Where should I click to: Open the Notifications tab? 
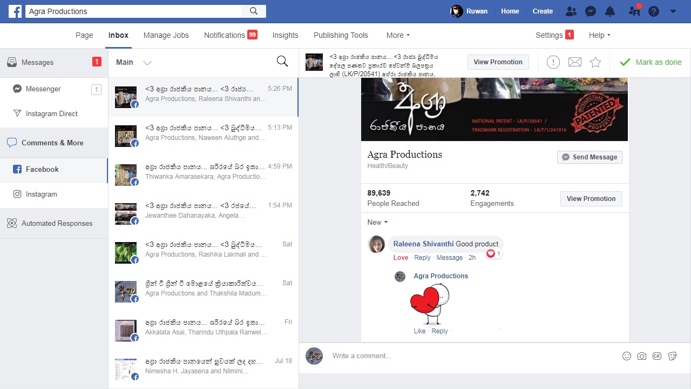pyautogui.click(x=231, y=35)
